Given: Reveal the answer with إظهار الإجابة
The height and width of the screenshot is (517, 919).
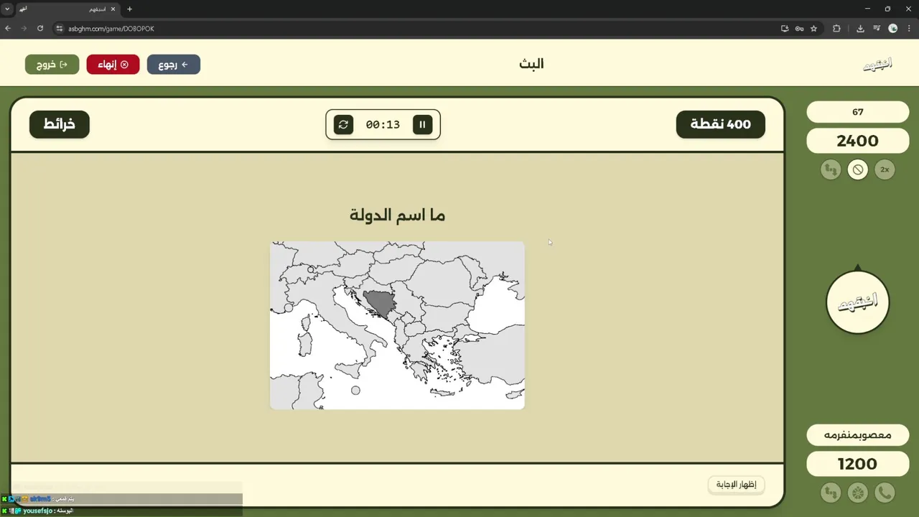Looking at the screenshot, I should 736,485.
